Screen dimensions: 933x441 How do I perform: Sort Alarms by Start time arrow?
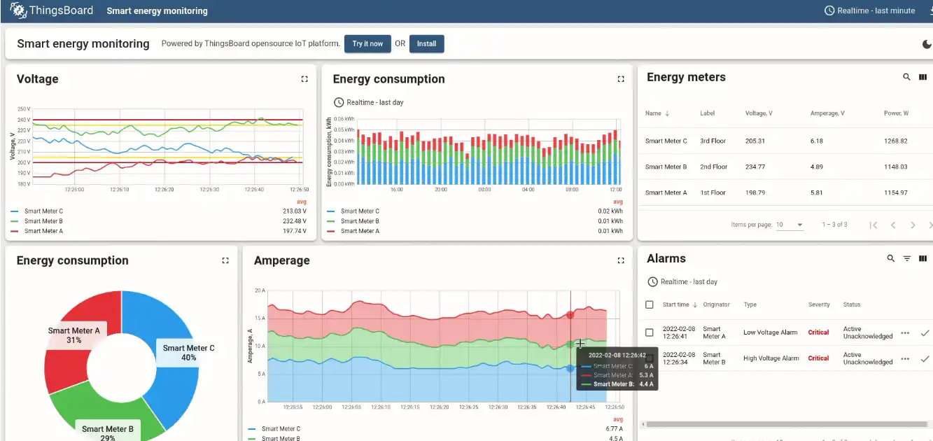695,304
